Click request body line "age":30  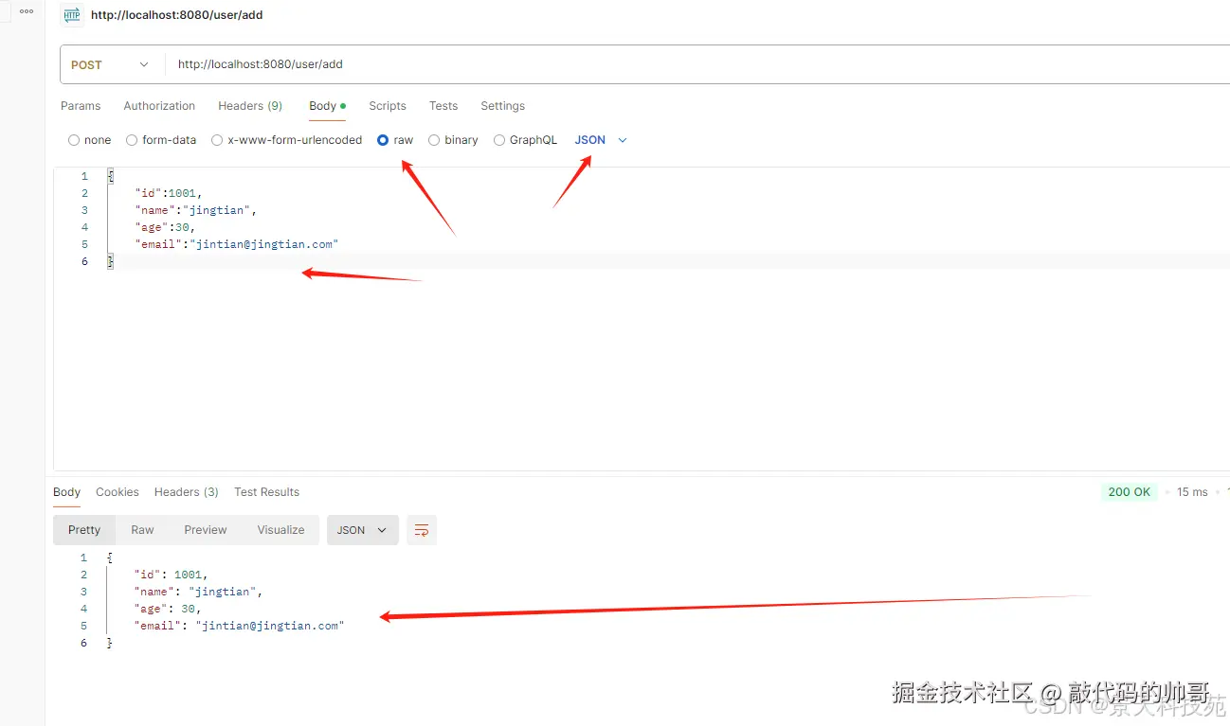point(165,227)
